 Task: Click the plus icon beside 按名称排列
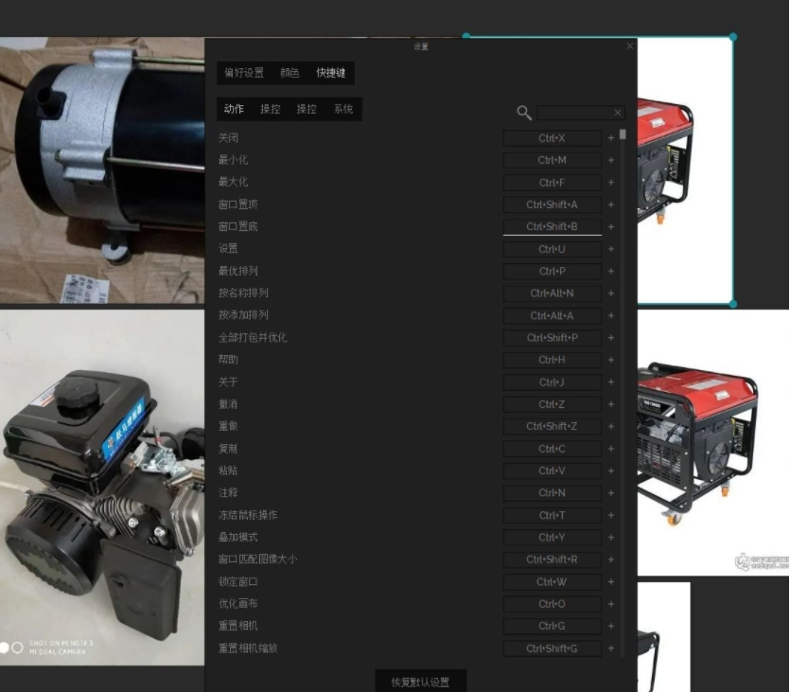[x=610, y=293]
